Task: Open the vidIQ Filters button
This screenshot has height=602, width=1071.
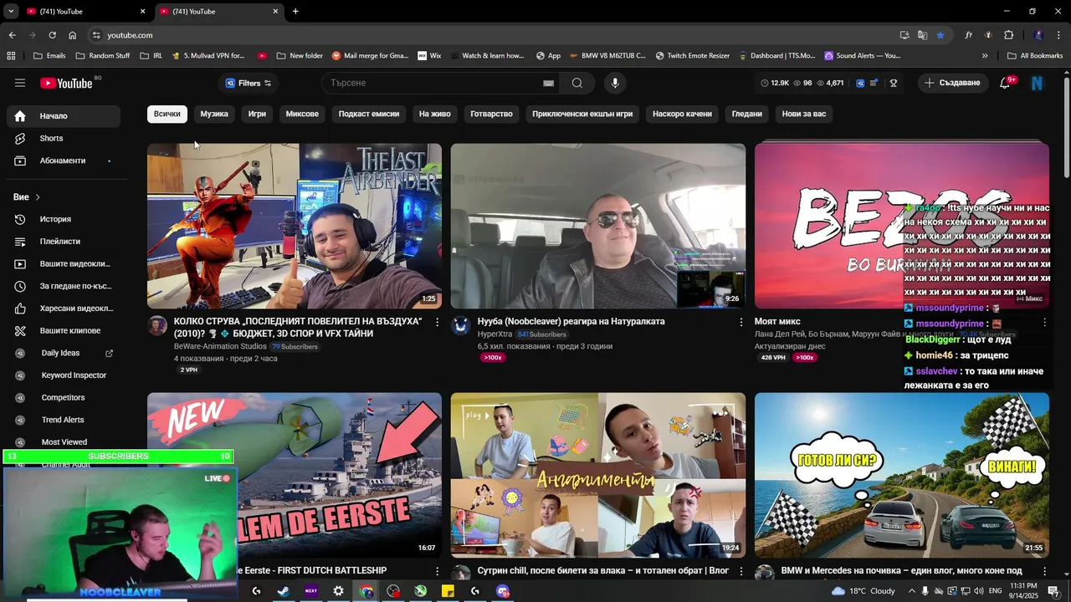Action: coord(249,83)
